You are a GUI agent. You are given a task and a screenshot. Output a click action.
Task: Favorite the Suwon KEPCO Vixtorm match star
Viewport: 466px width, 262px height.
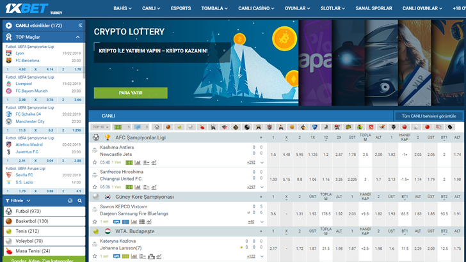click(x=95, y=221)
